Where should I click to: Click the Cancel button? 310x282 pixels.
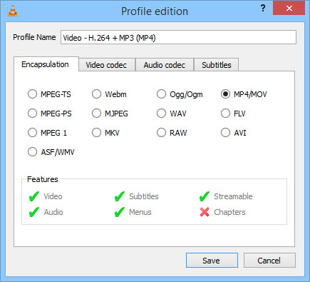pyautogui.click(x=269, y=261)
